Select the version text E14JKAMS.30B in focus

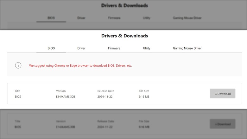(x=66, y=96)
